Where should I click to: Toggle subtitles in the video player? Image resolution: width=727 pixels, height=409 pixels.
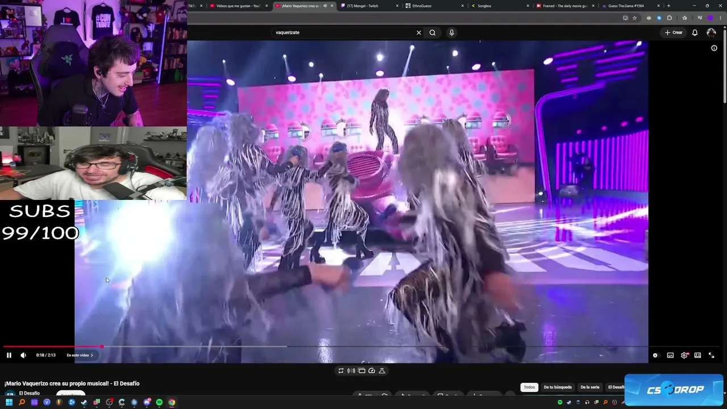(670, 355)
